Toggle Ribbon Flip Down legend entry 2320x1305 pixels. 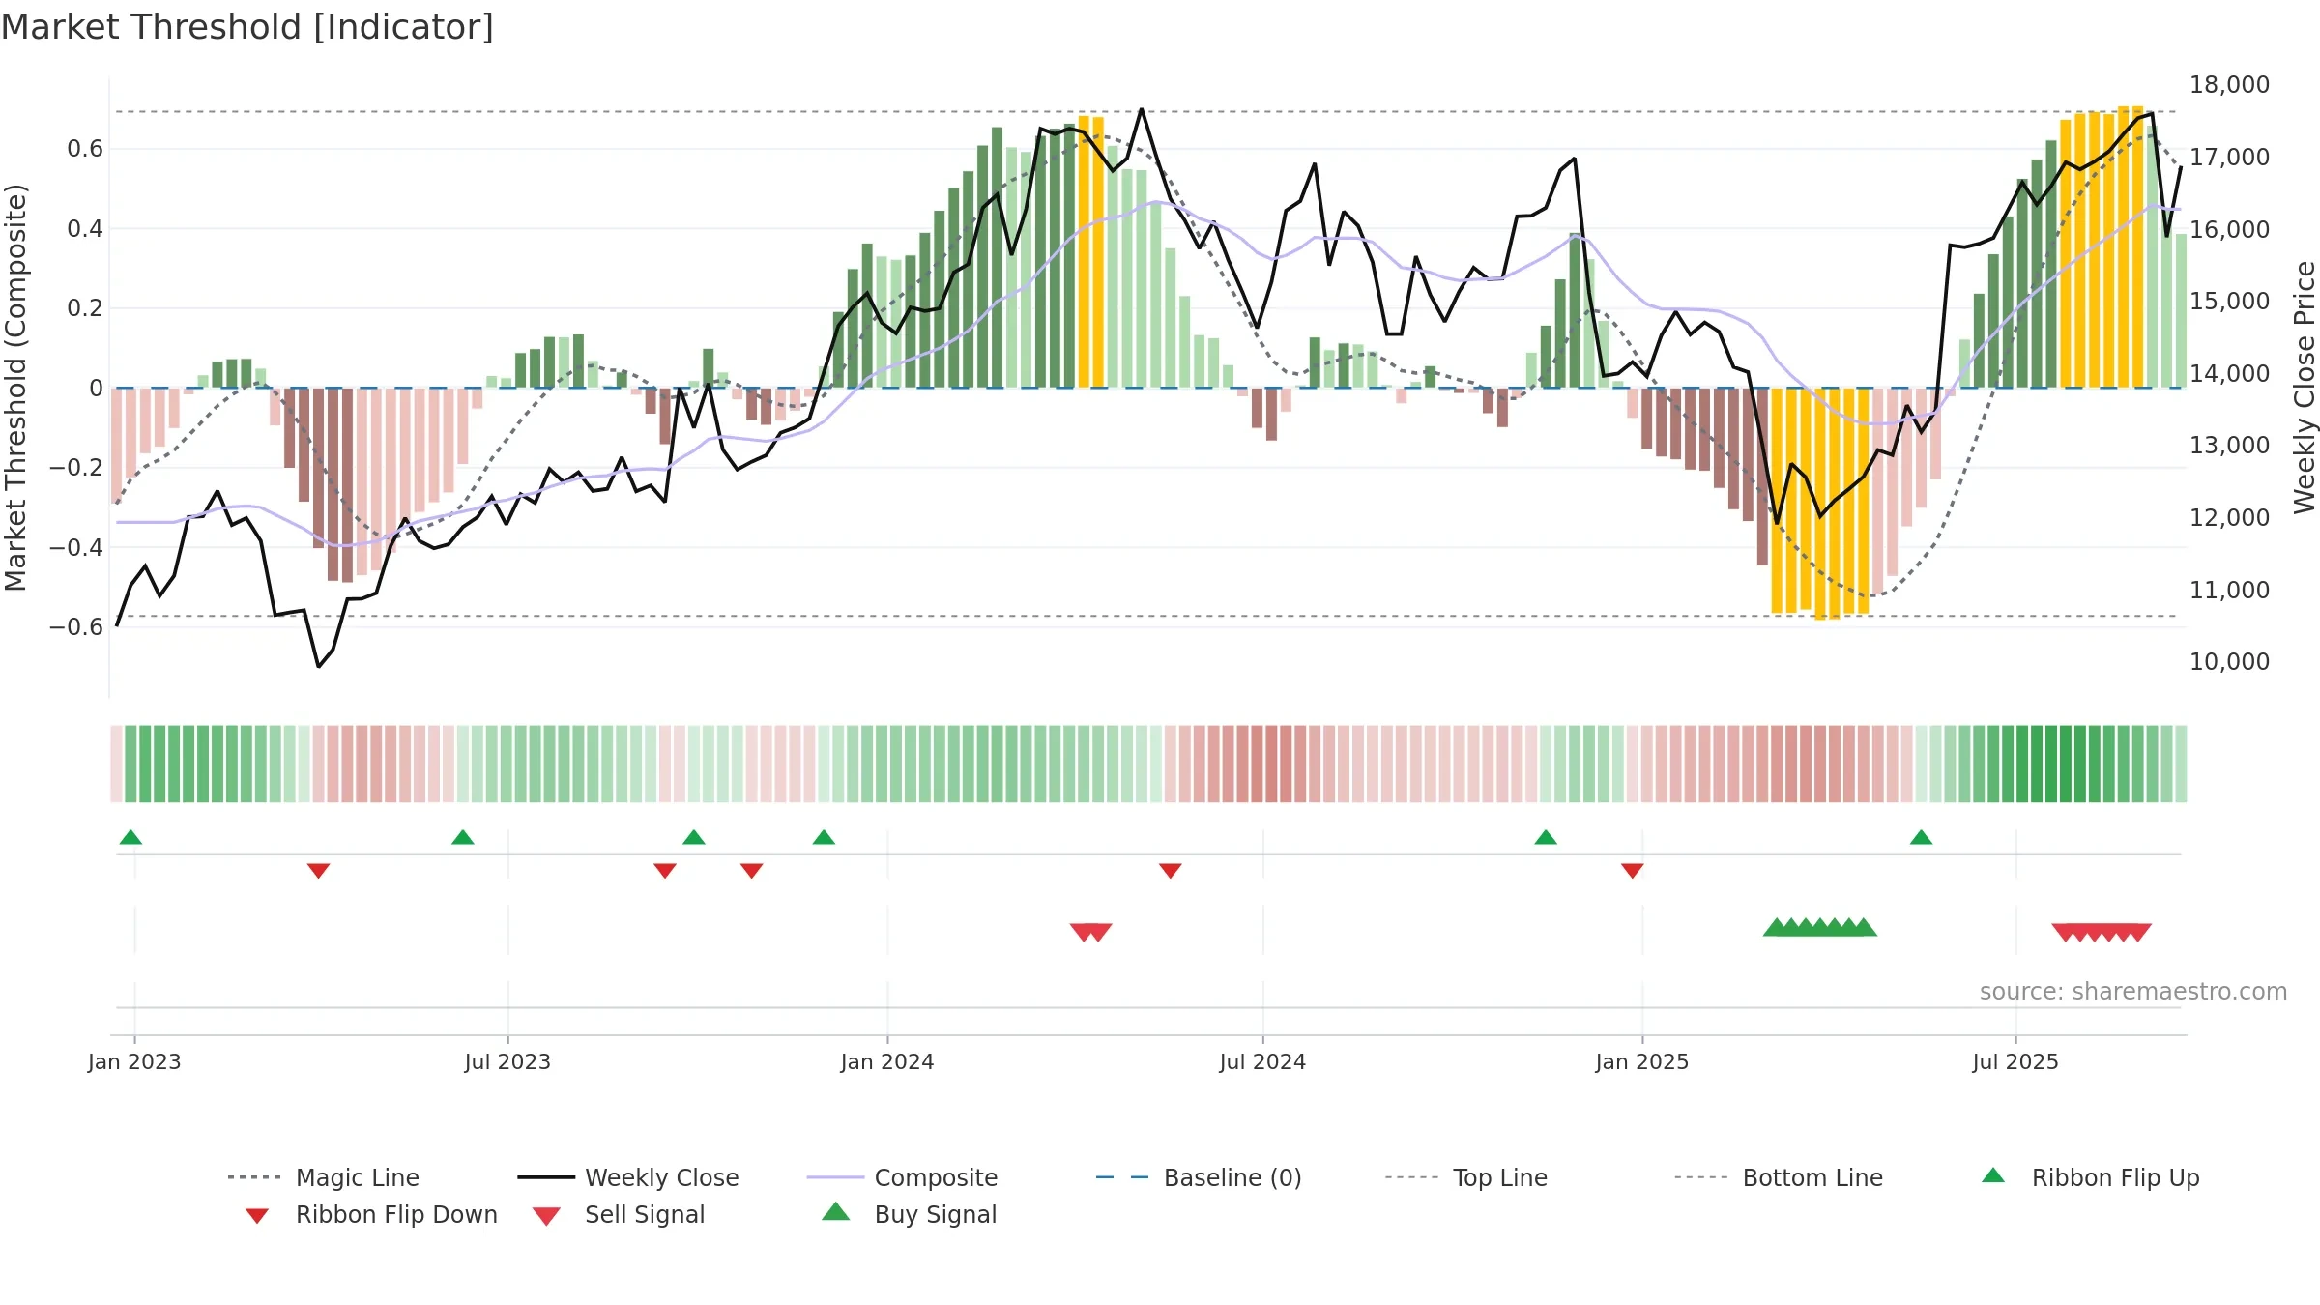[x=370, y=1214]
